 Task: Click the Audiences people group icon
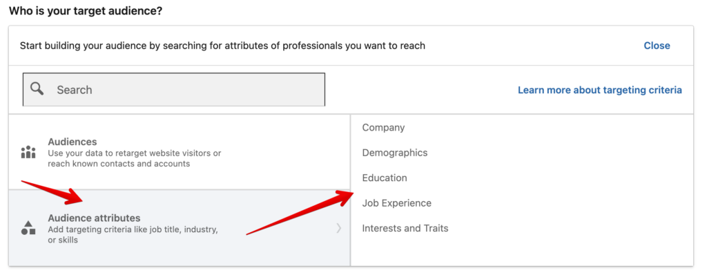point(28,152)
